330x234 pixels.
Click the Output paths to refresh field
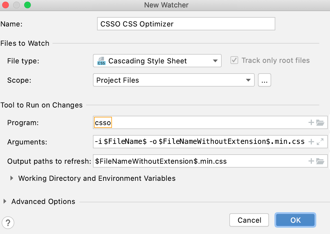pos(193,161)
